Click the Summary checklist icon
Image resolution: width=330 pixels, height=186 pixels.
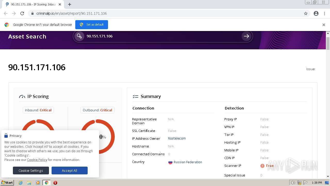click(x=135, y=97)
